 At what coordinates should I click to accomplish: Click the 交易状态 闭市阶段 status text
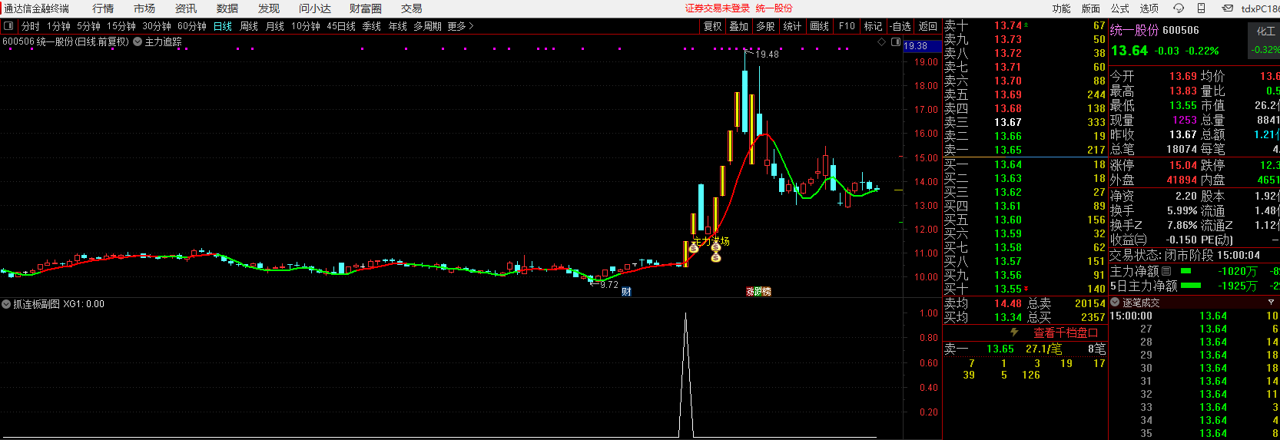1183,255
